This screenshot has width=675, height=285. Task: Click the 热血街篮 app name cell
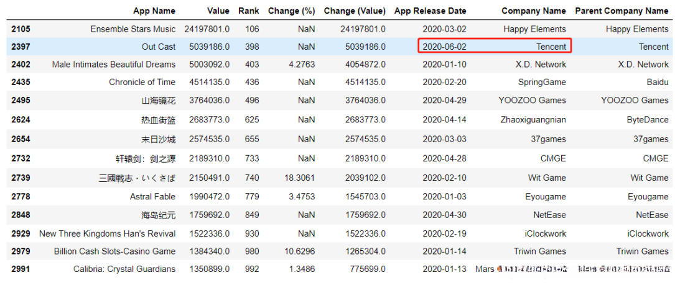pyautogui.click(x=160, y=120)
